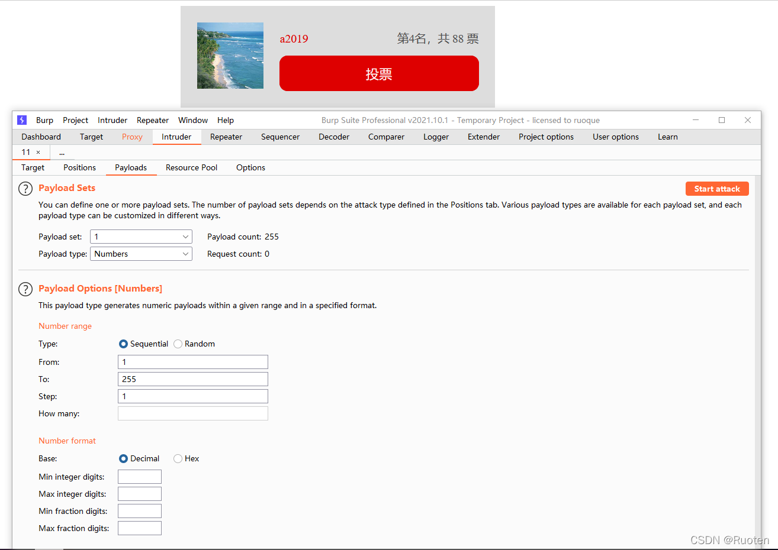Close Intruder tab 11 with x
This screenshot has height=550, width=778.
tap(38, 153)
